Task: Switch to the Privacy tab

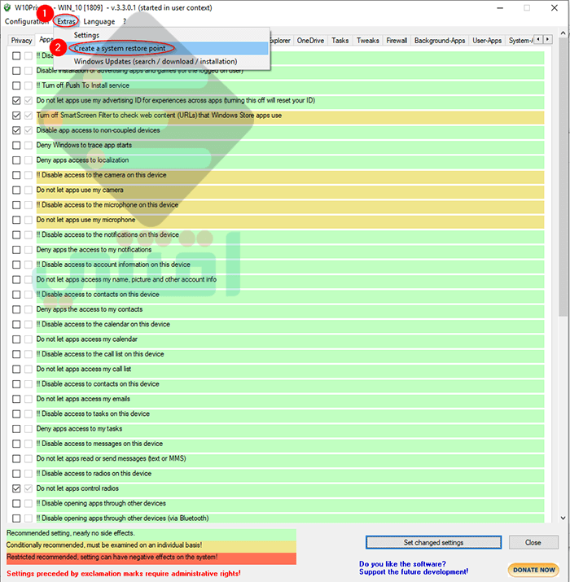Action: tap(21, 41)
